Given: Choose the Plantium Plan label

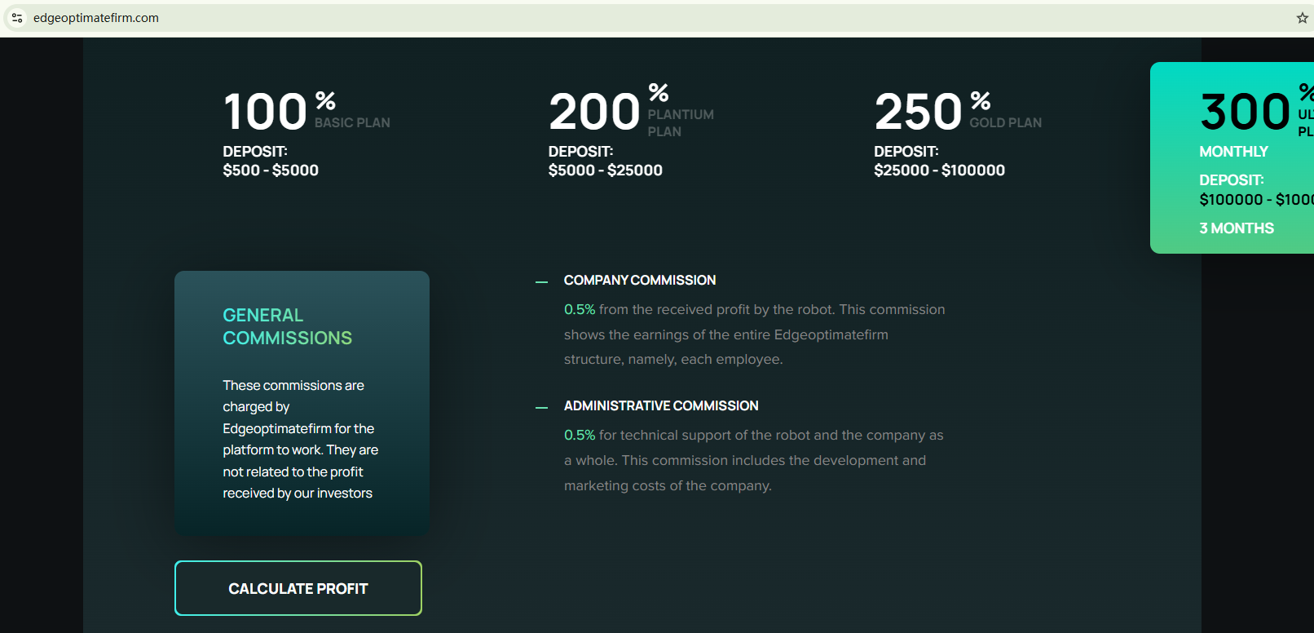Looking at the screenshot, I should (x=680, y=123).
